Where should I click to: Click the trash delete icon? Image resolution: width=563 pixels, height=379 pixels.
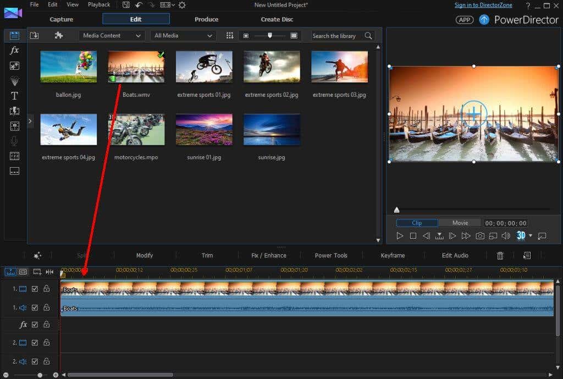500,256
